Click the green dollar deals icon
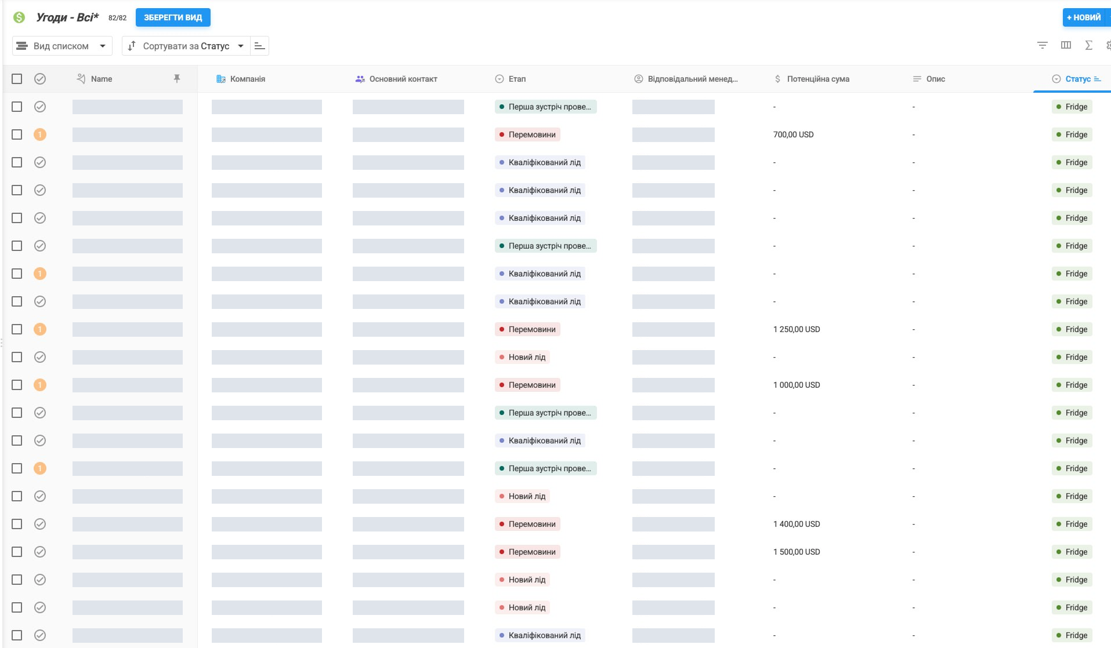The image size is (1111, 648). [19, 17]
